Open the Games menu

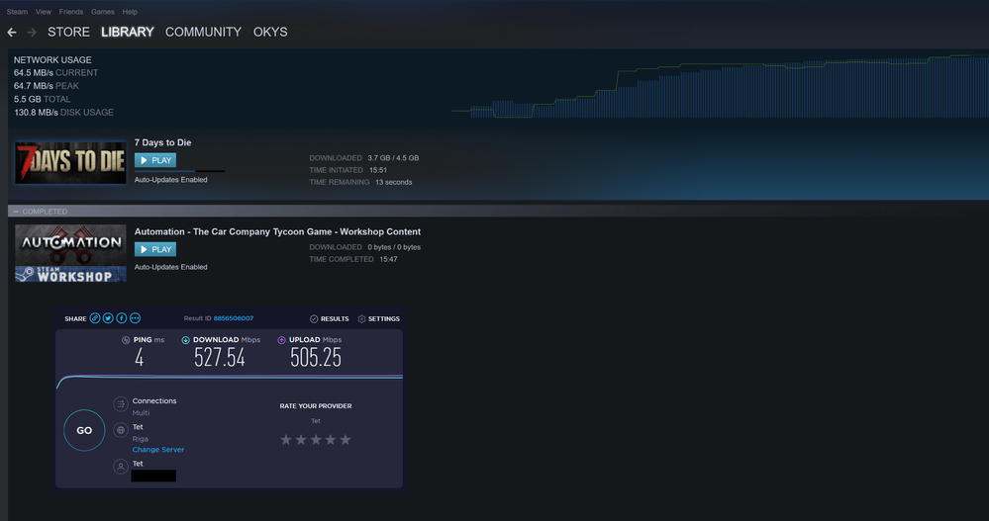coord(102,12)
